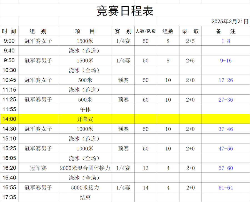Select the cell showing 13 teams
The height and width of the screenshot is (202, 250).
point(146,168)
